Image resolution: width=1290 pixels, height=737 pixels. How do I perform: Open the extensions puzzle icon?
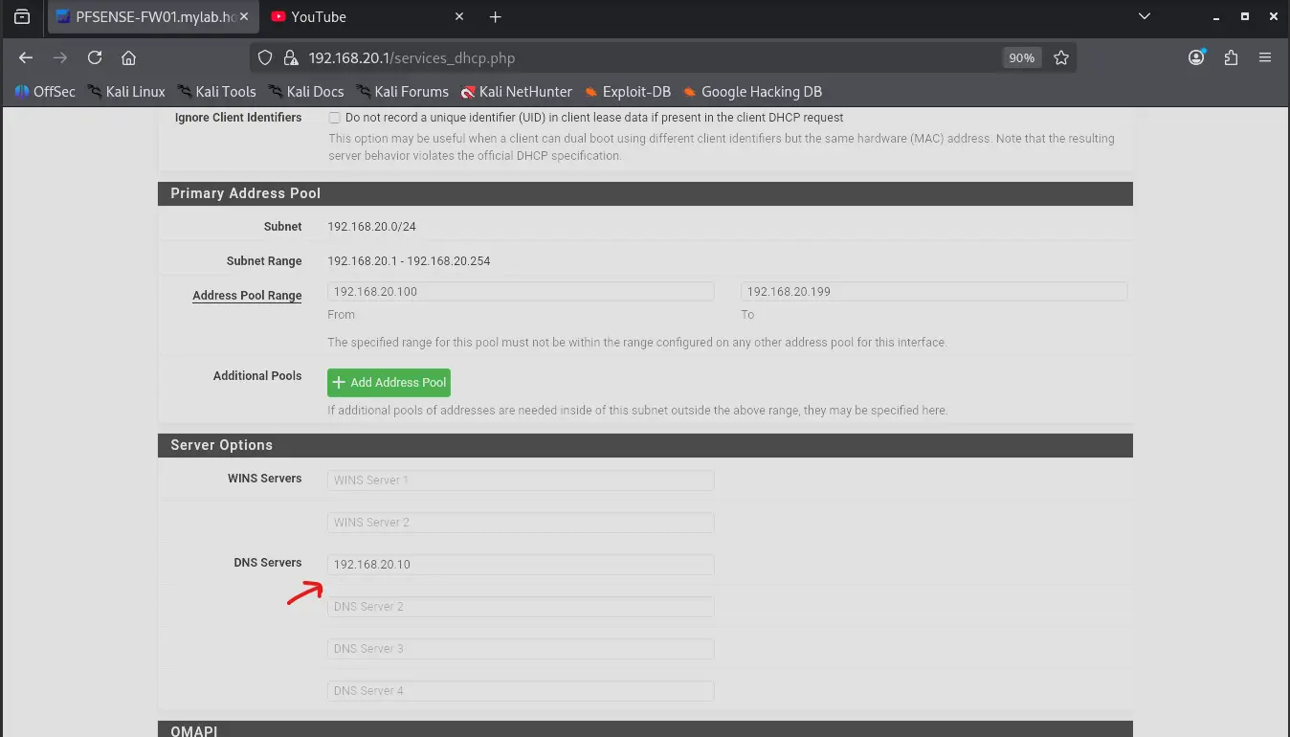(x=1231, y=57)
